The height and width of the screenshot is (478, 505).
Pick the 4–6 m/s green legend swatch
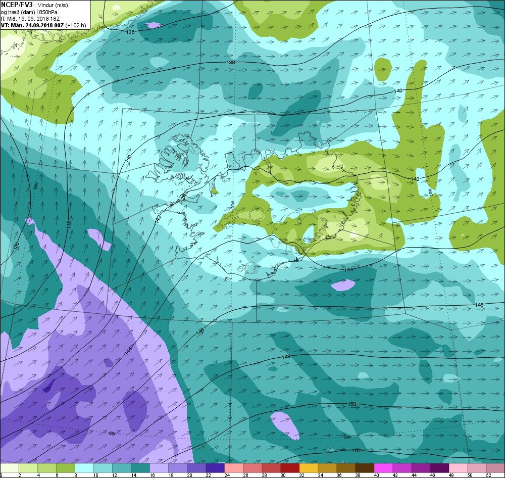pyautogui.click(x=47, y=468)
